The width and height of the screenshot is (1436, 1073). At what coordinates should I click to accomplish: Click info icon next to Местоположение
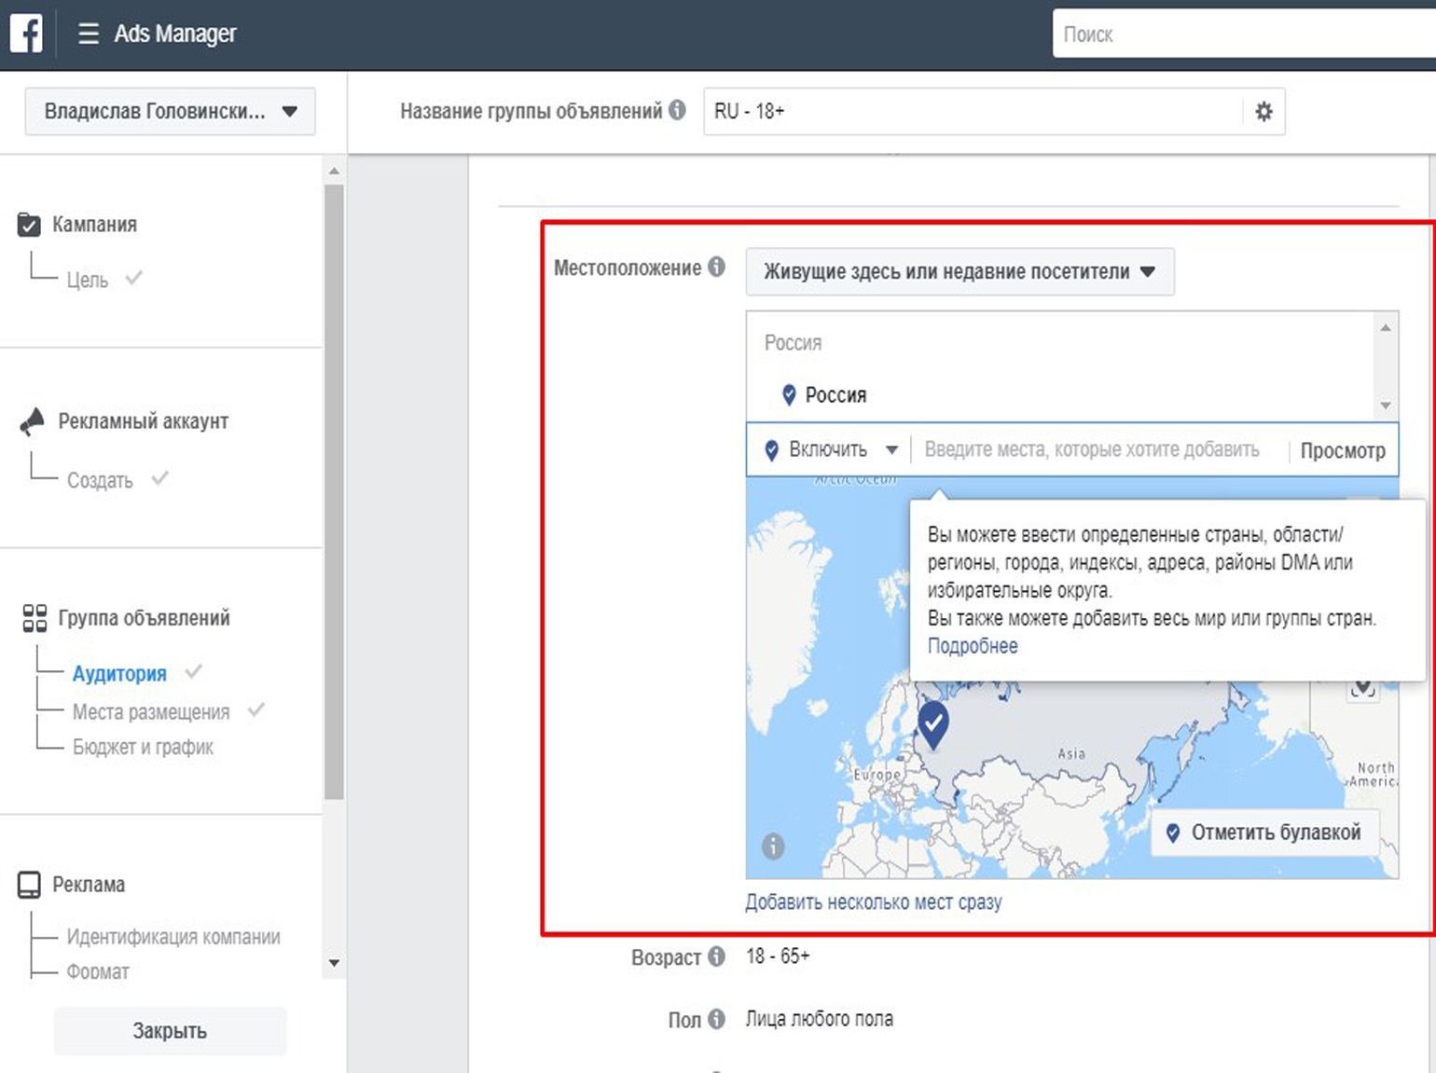tap(716, 267)
